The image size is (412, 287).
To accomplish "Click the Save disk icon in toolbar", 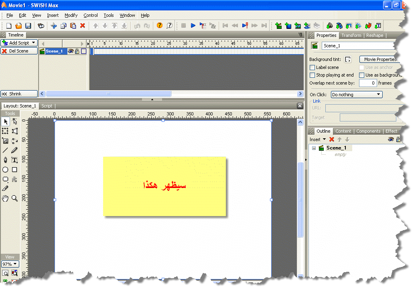I will click(28, 26).
